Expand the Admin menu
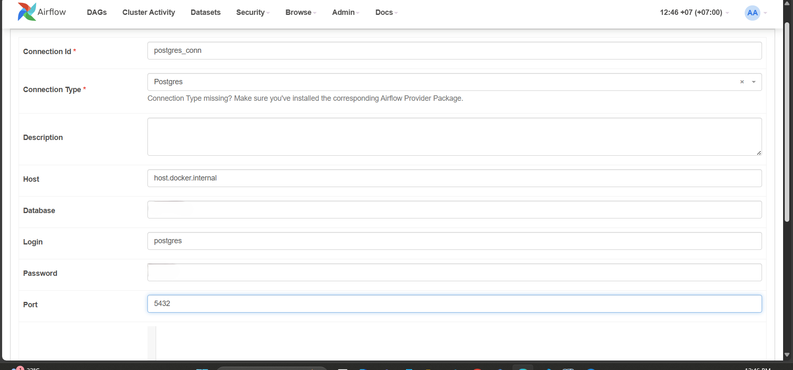 (x=346, y=12)
